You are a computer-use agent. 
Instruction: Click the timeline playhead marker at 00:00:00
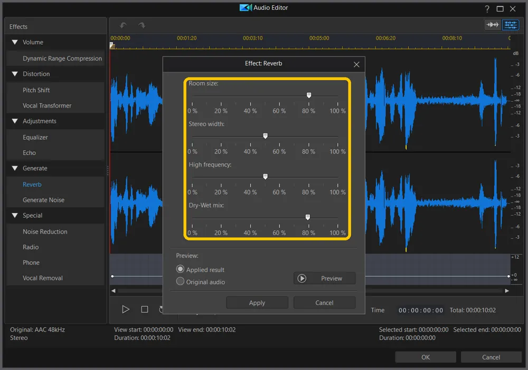pyautogui.click(x=112, y=45)
